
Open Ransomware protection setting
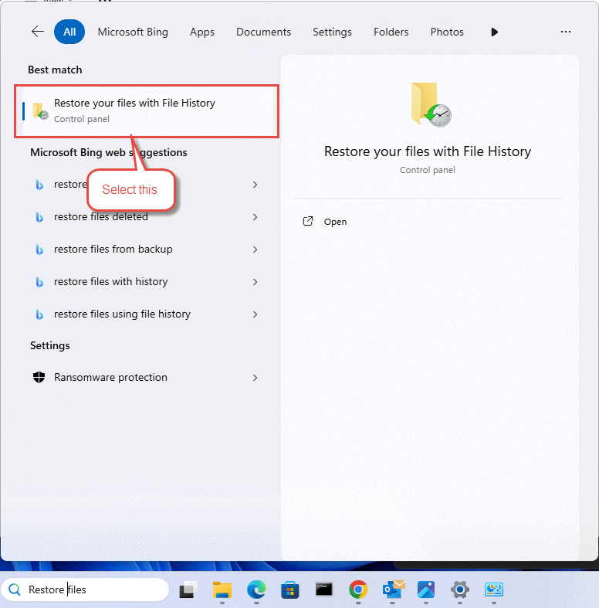coord(147,377)
